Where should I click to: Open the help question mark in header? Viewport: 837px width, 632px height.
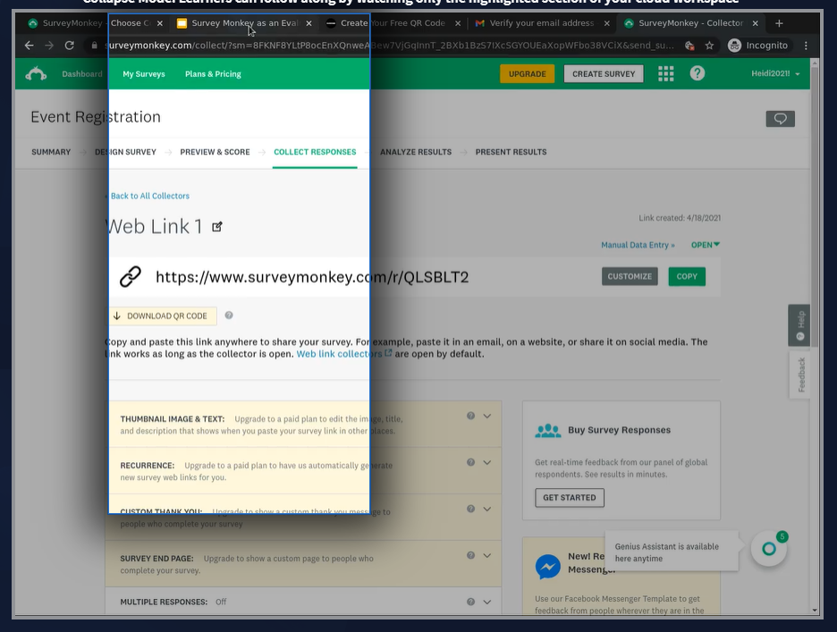click(697, 73)
